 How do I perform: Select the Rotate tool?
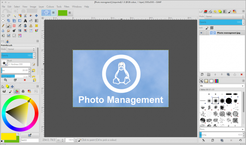[x=8, y=21]
